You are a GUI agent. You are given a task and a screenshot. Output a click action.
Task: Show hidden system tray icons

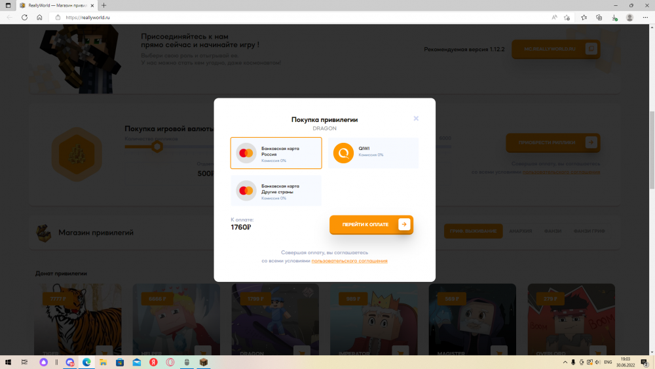pyautogui.click(x=565, y=362)
